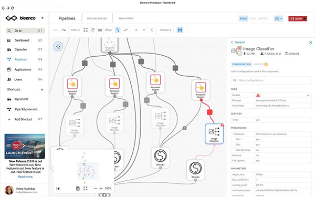Zoom in with the minimap plus button
315x197 pixels.
[101, 189]
